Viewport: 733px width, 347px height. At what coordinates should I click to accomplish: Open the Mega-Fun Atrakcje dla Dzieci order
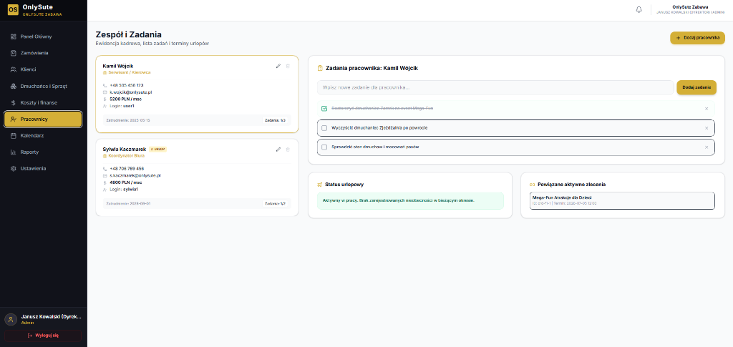tap(622, 200)
